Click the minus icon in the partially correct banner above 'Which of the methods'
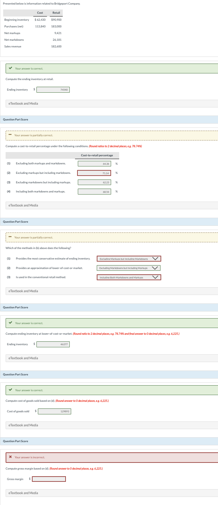The image size is (218, 505). click(x=10, y=237)
